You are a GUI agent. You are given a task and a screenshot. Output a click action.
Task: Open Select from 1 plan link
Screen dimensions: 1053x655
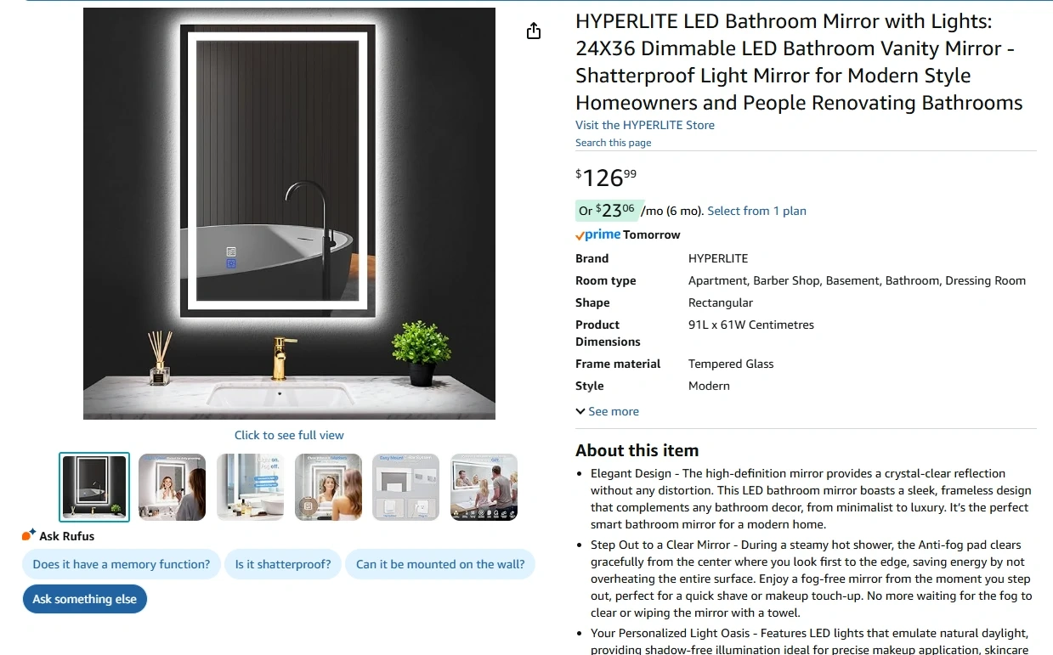pyautogui.click(x=756, y=211)
